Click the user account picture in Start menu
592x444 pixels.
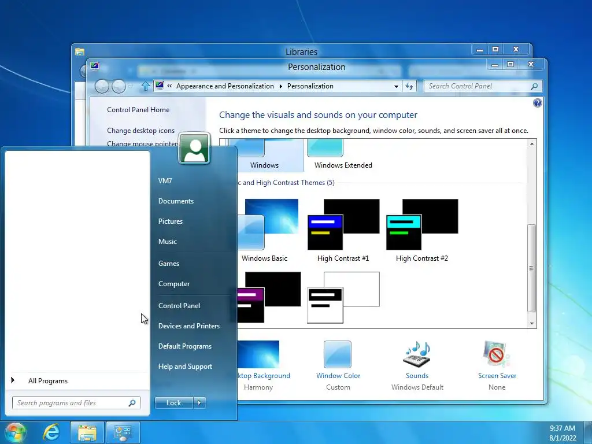point(194,149)
